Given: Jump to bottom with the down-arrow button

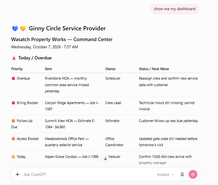Looking at the screenshot, I should [105, 158].
